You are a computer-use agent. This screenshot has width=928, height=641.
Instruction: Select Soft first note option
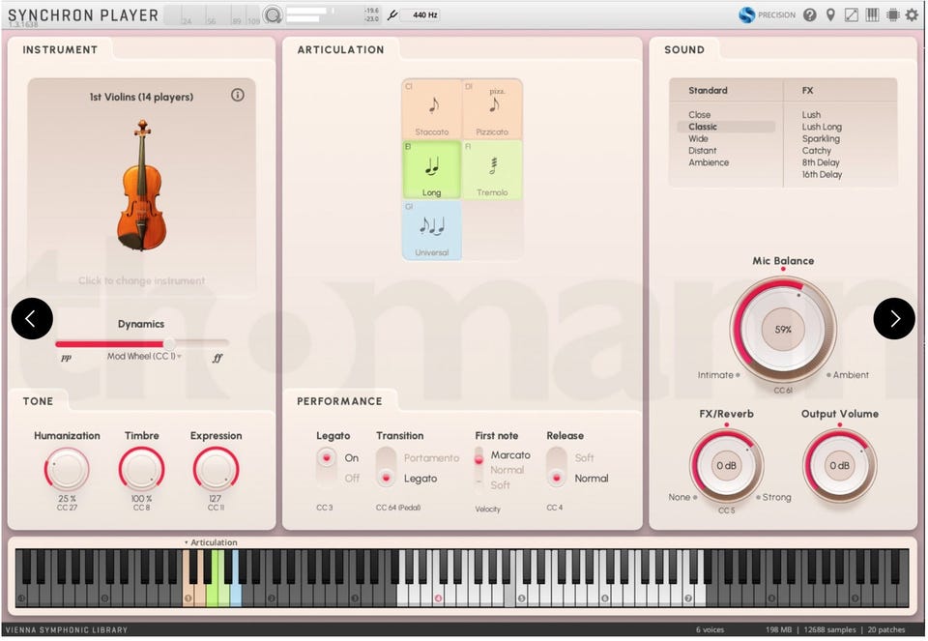tap(500, 484)
